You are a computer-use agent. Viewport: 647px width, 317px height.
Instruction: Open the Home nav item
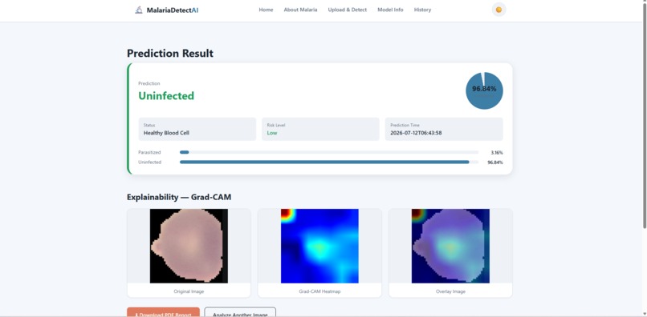tap(266, 10)
